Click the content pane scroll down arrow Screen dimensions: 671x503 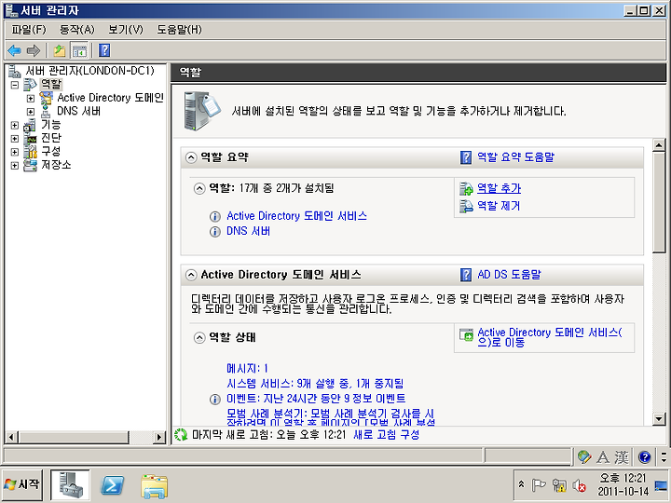(659, 419)
